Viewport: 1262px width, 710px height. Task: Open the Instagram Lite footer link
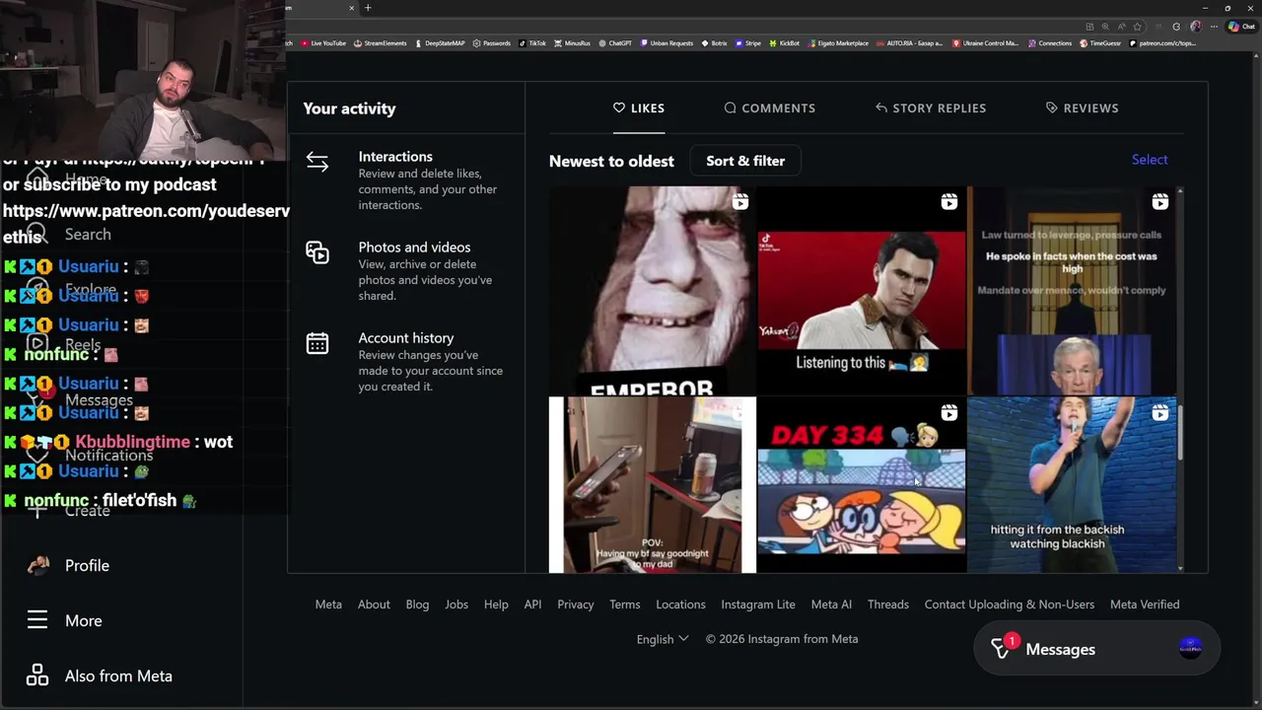pos(758,604)
